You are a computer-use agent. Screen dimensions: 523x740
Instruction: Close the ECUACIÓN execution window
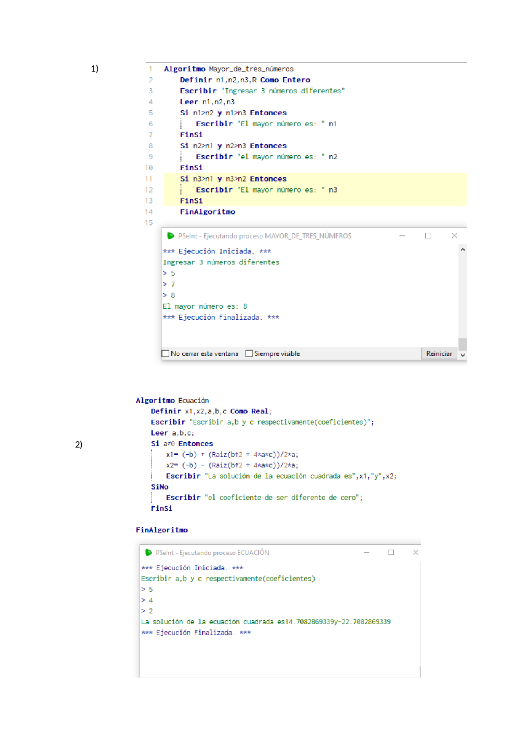tap(416, 552)
